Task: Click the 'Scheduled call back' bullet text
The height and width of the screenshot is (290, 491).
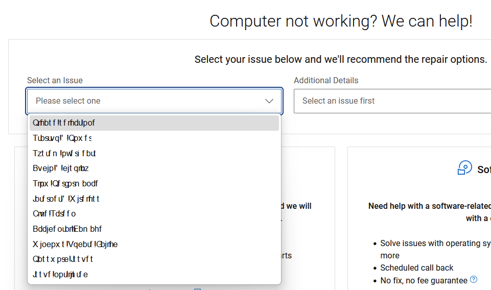Action: click(x=416, y=268)
